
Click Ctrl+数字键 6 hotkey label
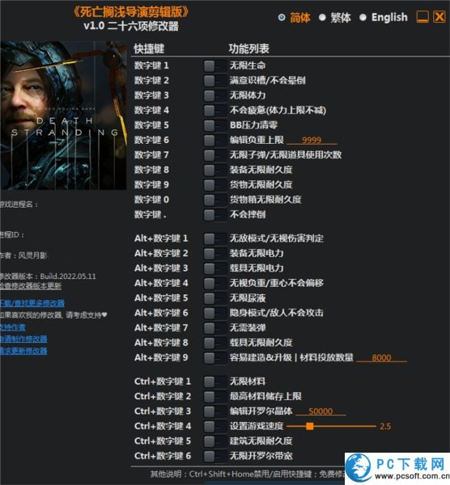(163, 456)
